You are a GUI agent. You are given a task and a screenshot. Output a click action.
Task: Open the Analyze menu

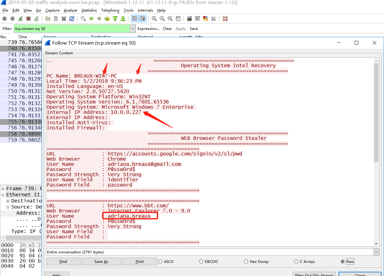coord(71,10)
